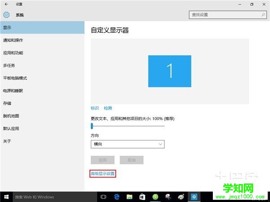Open the Windows Start menu
This screenshot has width=270, height=202.
(6, 197)
